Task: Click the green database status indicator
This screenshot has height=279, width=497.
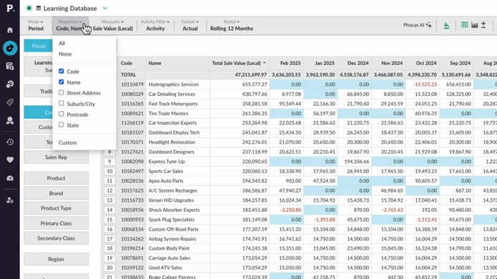Action: 29,9
